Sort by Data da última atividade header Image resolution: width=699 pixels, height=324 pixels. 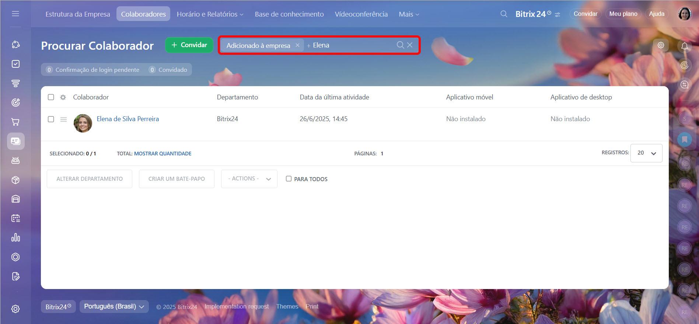point(334,97)
